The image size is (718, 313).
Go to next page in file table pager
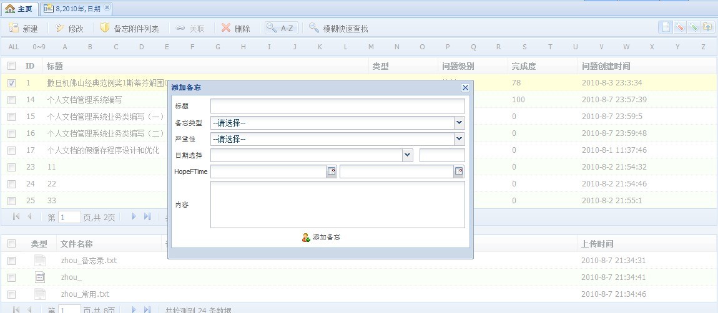pos(134,309)
